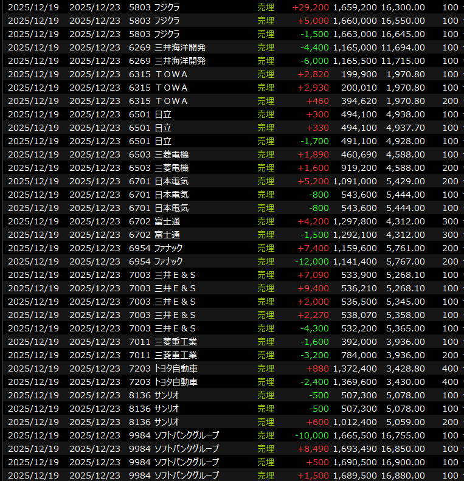
Task: Click the 4,937.70 price for 日立
Action: [405, 128]
